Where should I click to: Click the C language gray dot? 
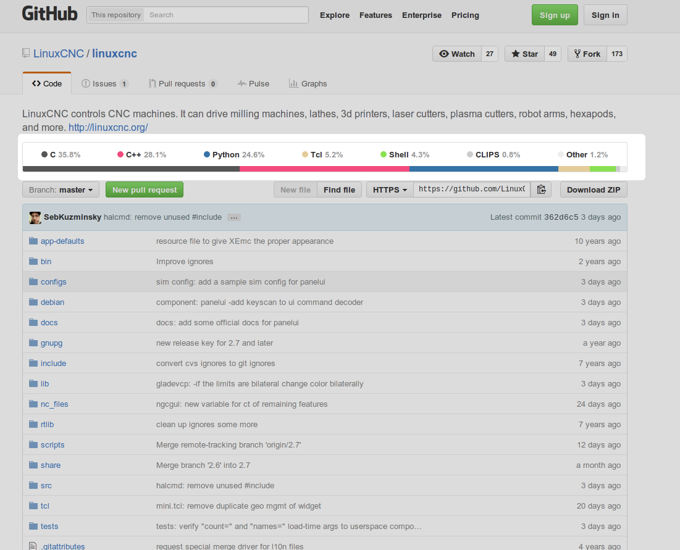44,154
